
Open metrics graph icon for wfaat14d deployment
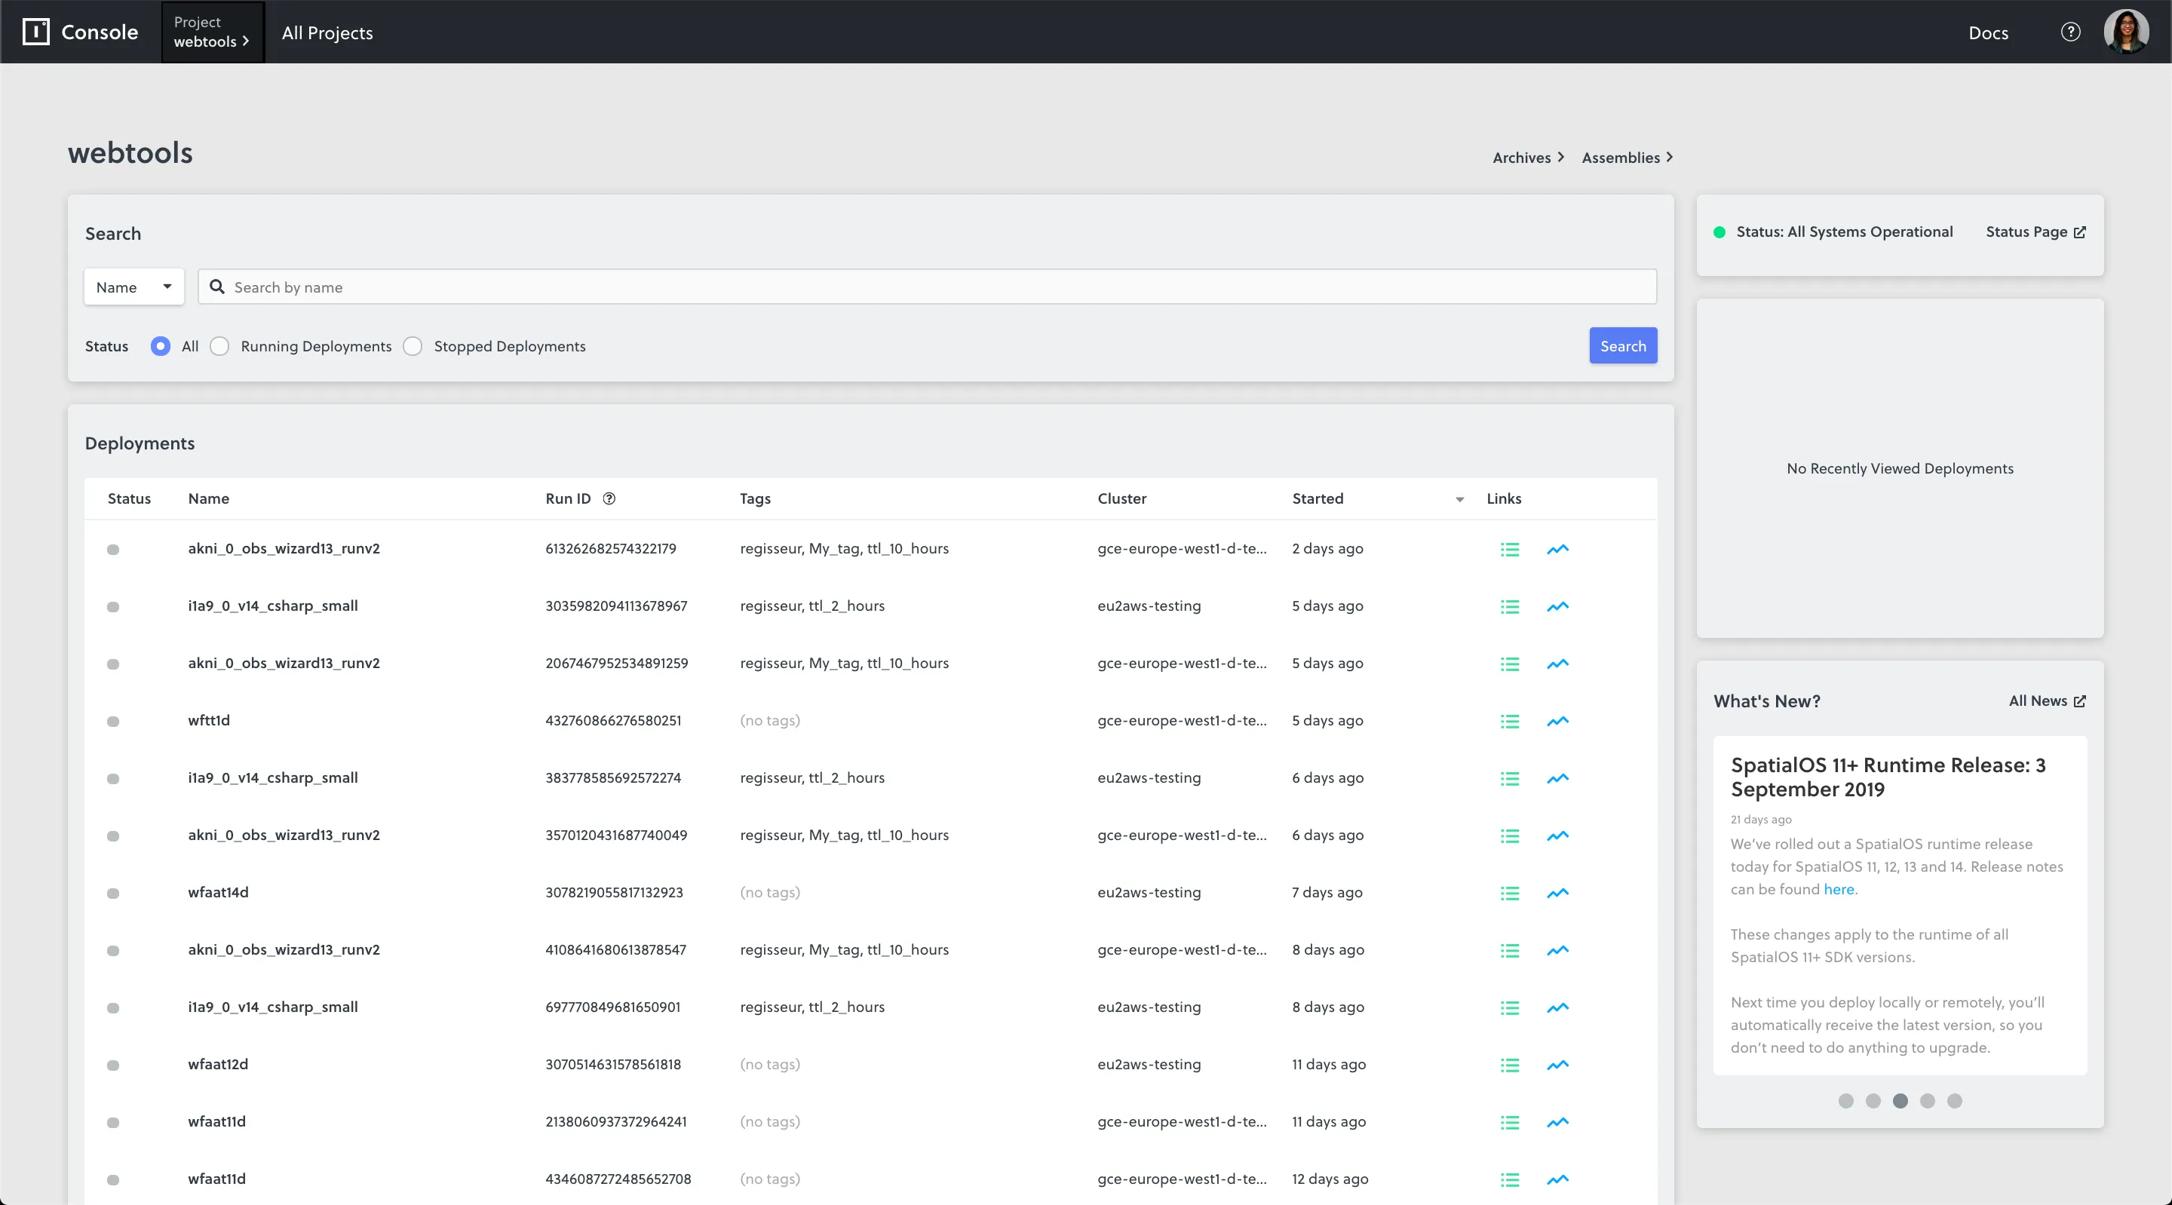(x=1557, y=893)
